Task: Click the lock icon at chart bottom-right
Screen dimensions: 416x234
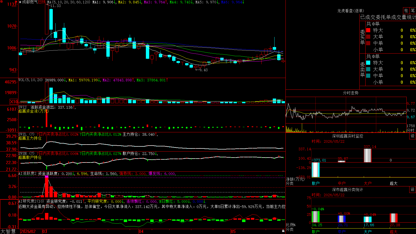Action: click(283, 231)
